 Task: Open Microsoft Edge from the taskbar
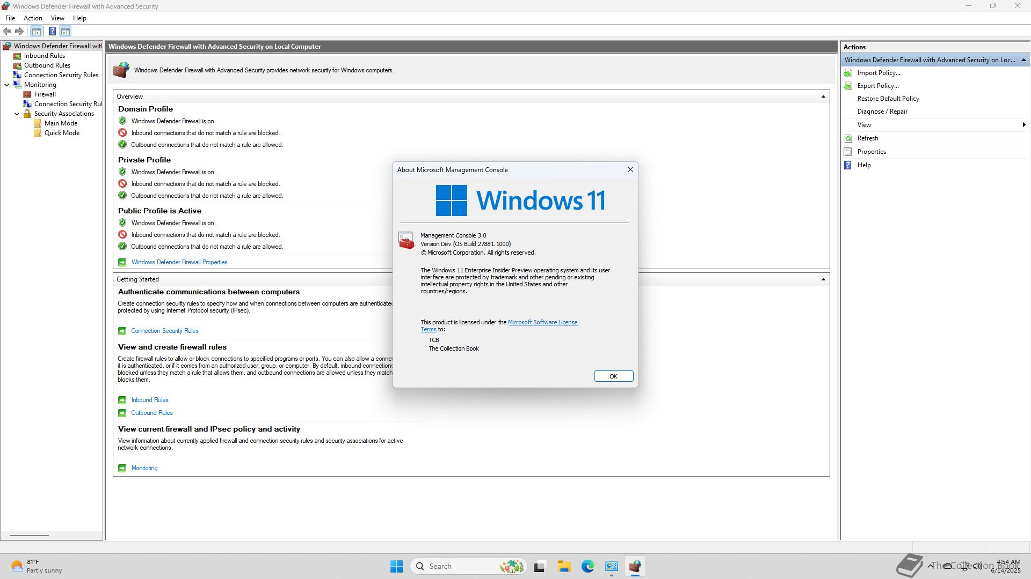[587, 566]
